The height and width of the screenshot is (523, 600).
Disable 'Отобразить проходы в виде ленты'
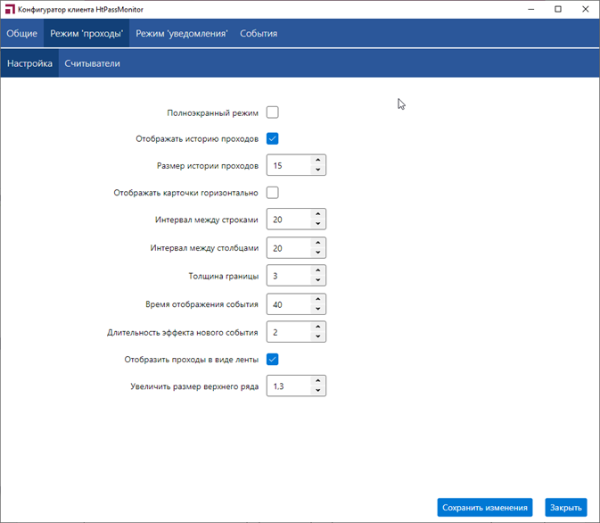[273, 360]
